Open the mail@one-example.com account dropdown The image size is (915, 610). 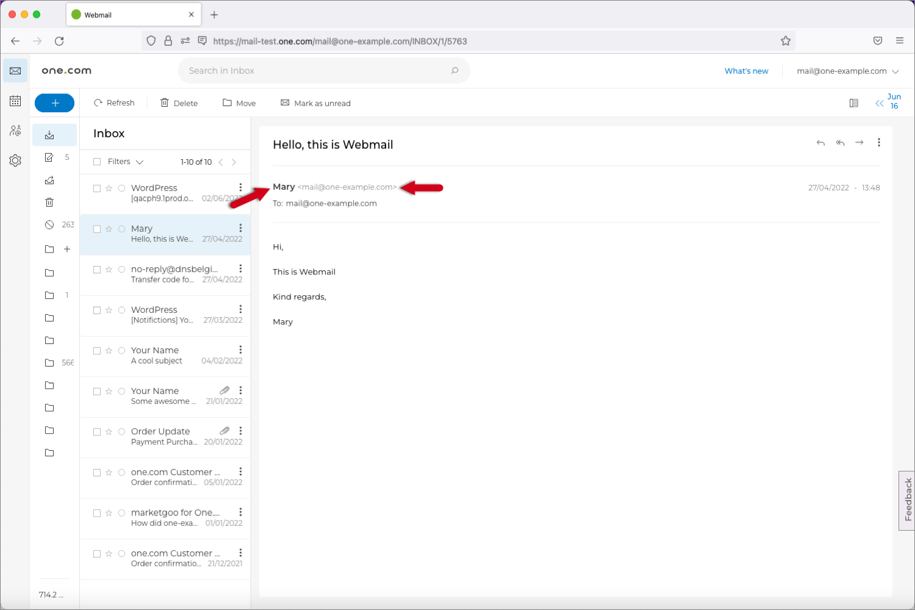(x=847, y=71)
